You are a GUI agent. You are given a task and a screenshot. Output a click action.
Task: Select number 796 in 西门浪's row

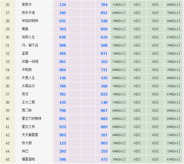tap(63, 111)
